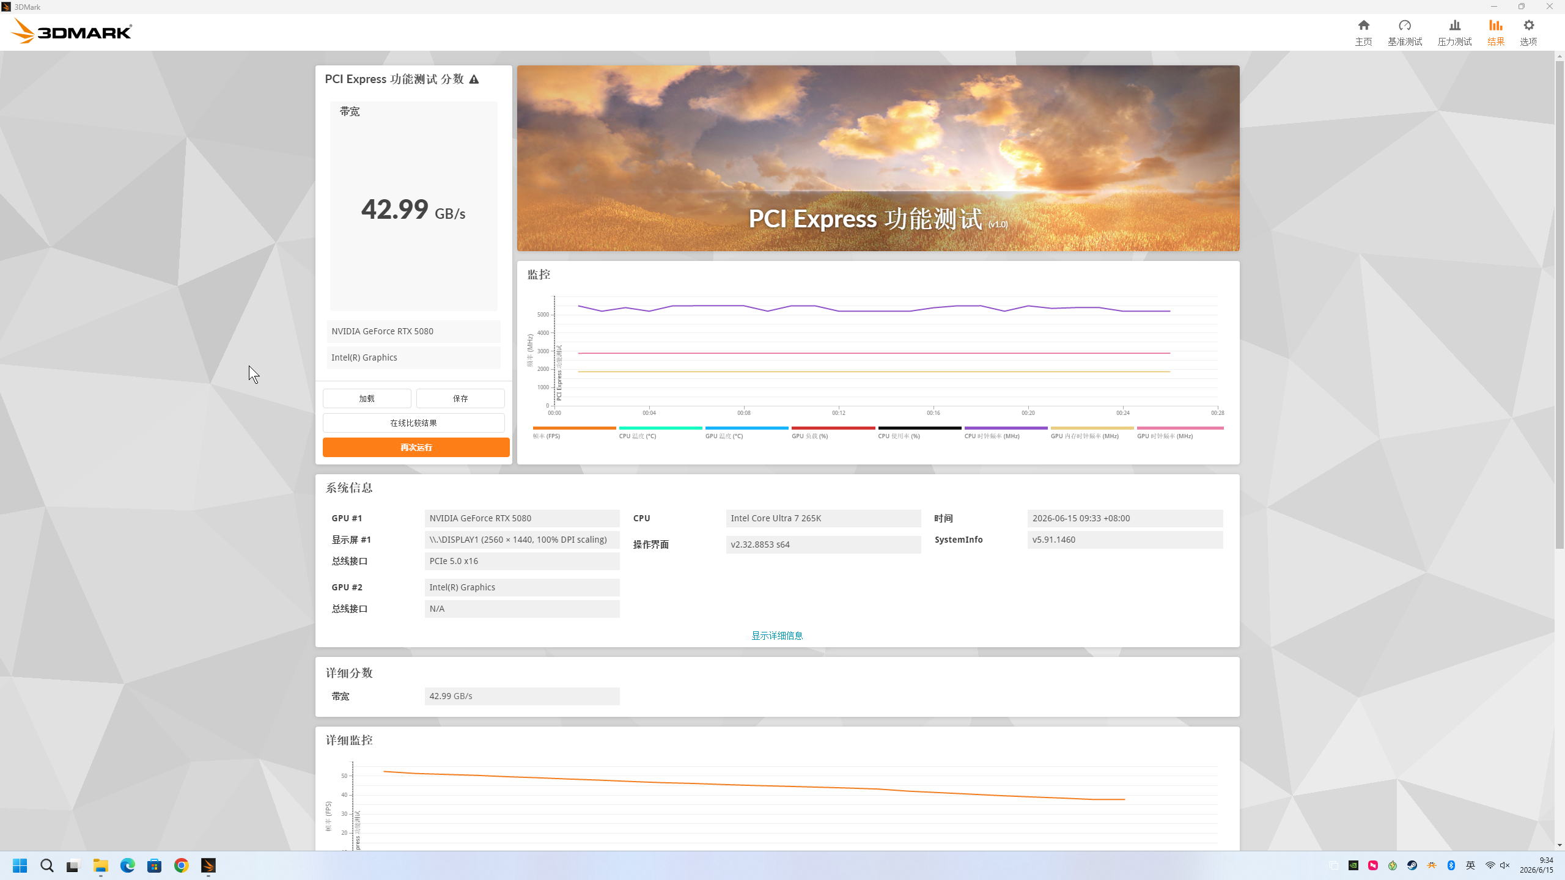Click the NVIDIA GeForce RTX 5080 row under score
The height and width of the screenshot is (880, 1565).
pos(413,331)
